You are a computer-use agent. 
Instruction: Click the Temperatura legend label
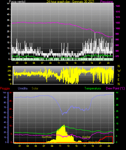coord(93,88)
